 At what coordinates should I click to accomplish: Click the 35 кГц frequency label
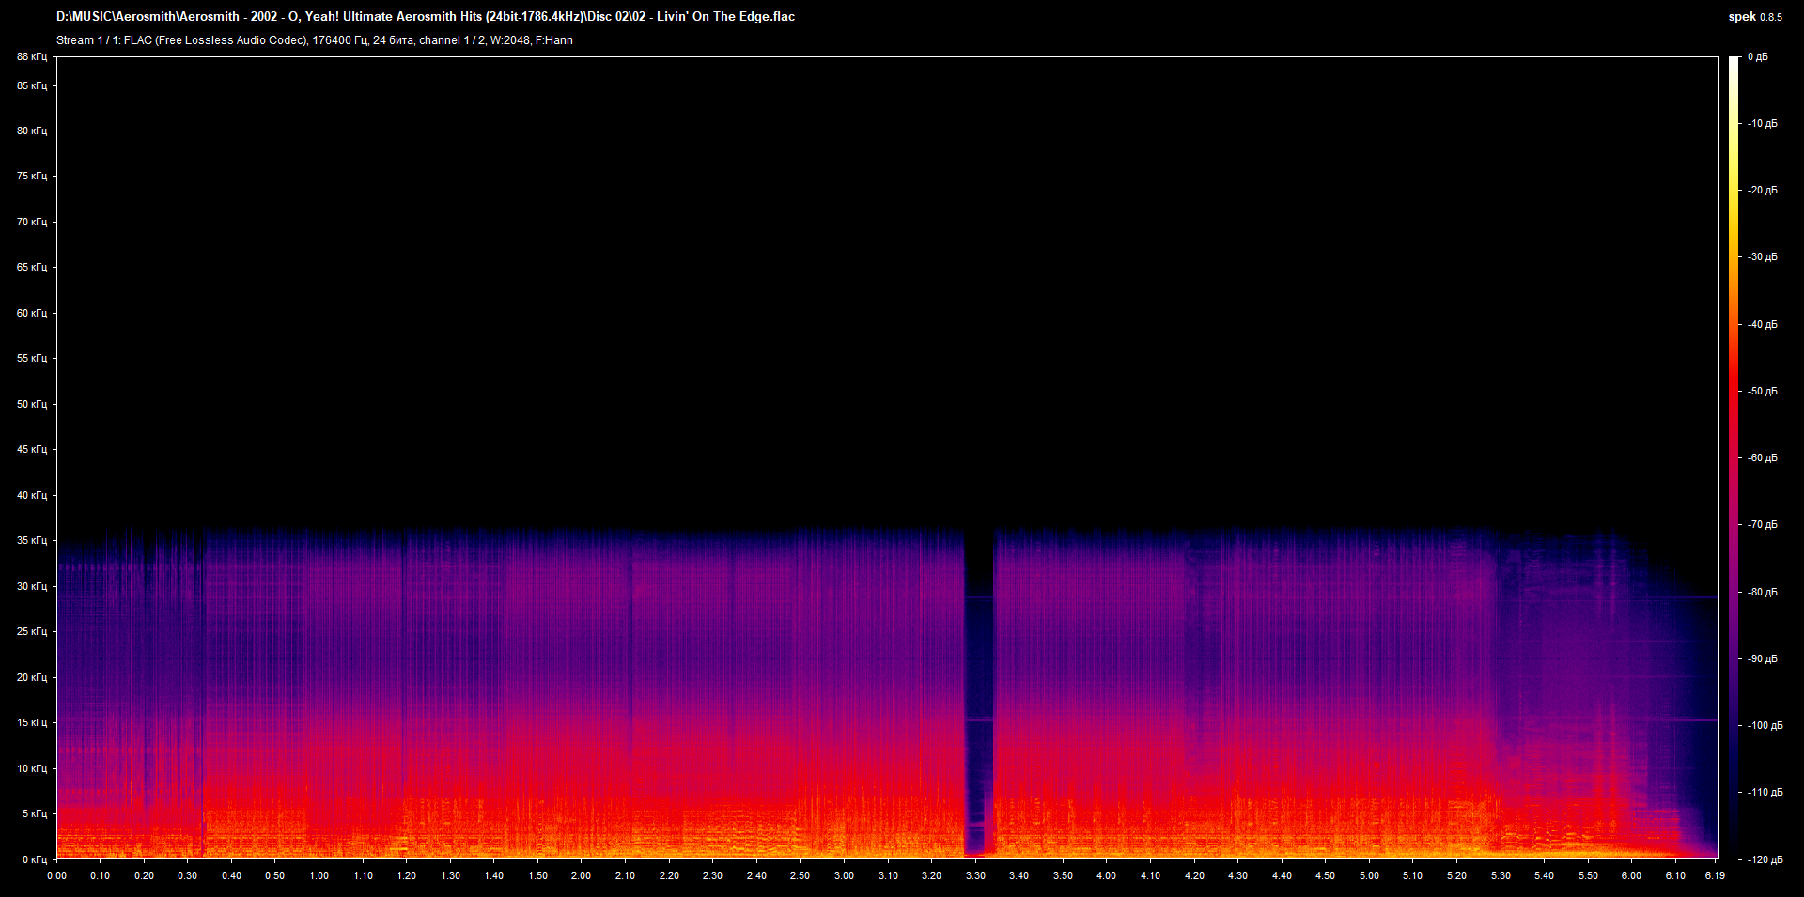tap(32, 541)
